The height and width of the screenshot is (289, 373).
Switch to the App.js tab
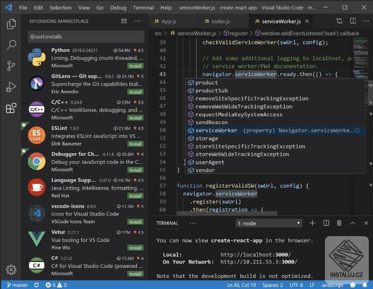pos(173,22)
